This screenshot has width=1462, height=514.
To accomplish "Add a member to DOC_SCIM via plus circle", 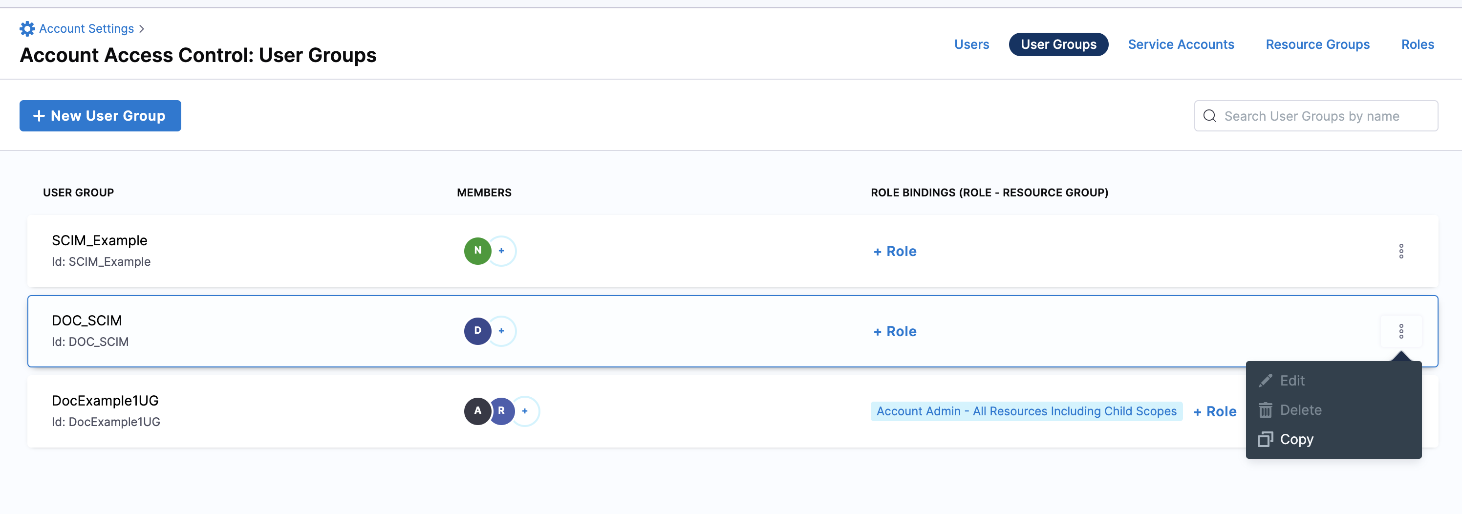I will pyautogui.click(x=502, y=331).
